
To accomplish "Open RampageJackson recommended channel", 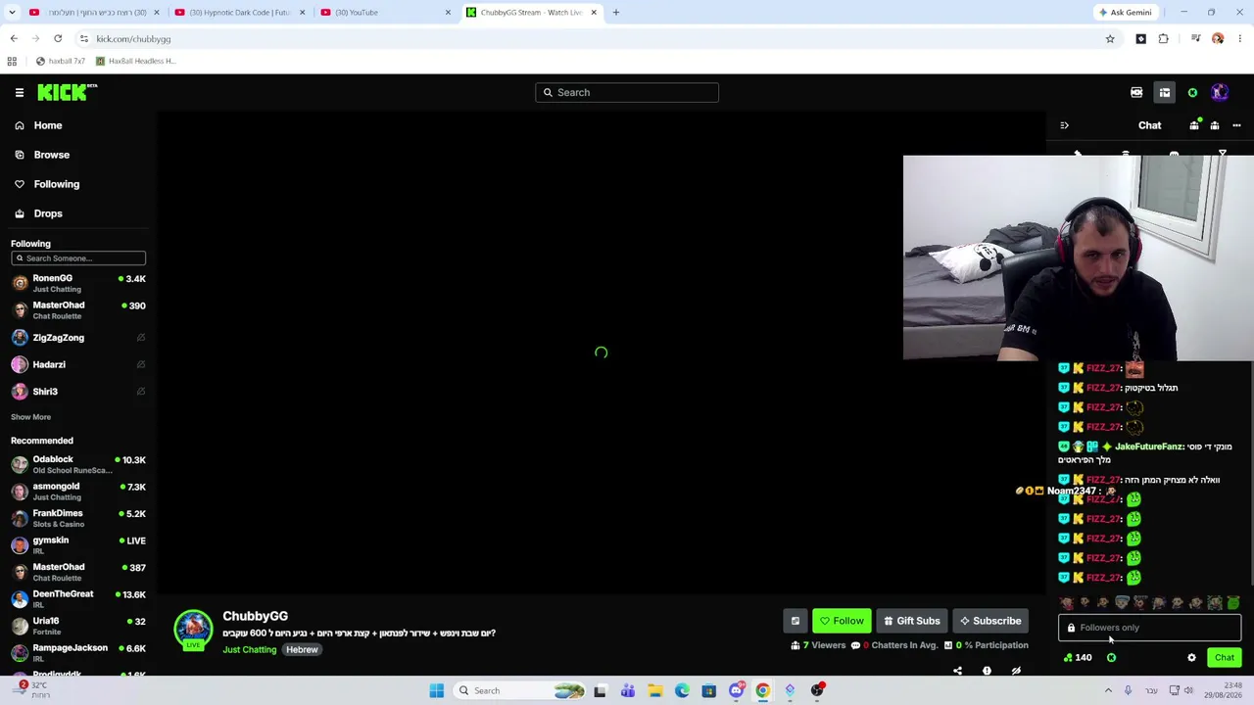I will [78, 652].
